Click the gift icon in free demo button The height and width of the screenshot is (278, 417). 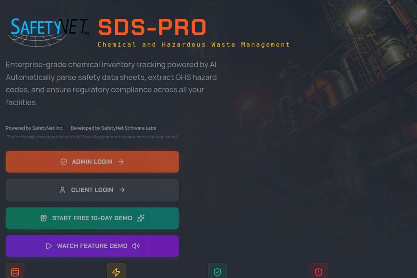[43, 218]
